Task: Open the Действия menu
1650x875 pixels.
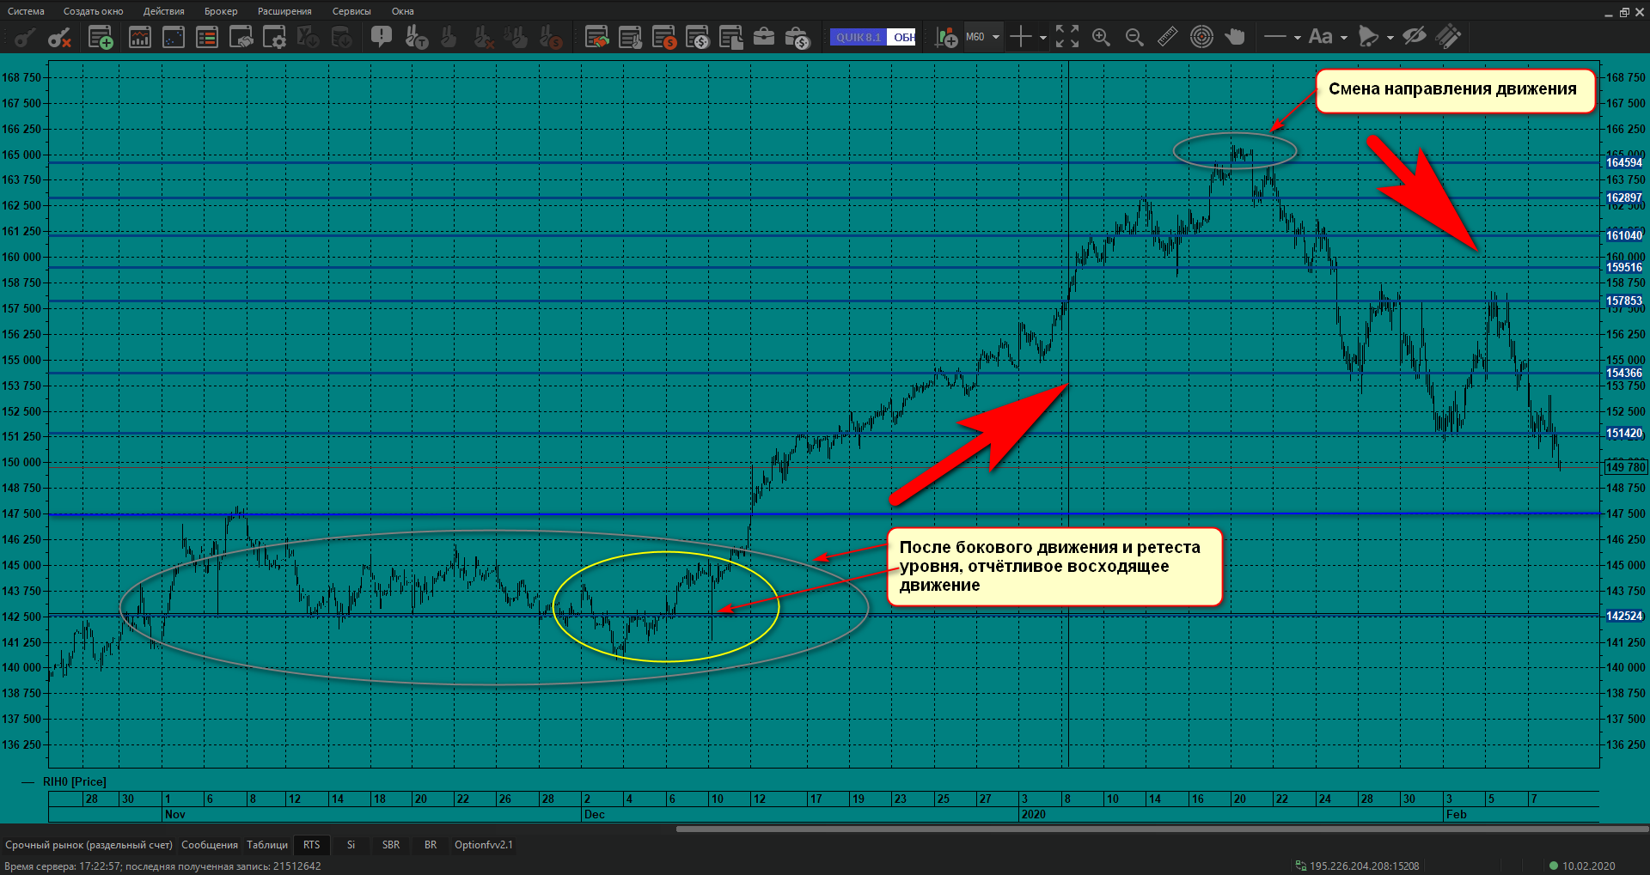Action: [x=164, y=11]
